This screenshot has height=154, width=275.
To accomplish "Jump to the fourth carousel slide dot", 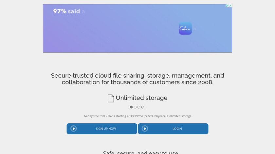I will [143, 107].
